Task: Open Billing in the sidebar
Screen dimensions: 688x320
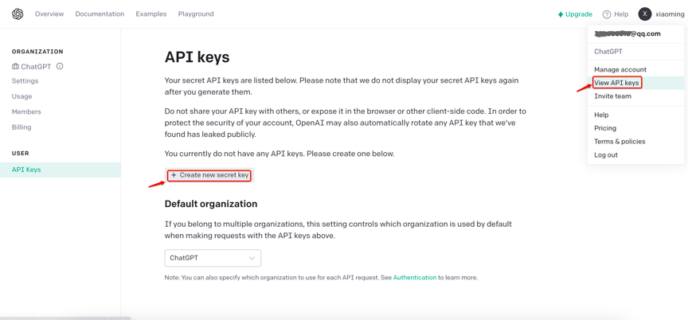Action: coord(21,127)
